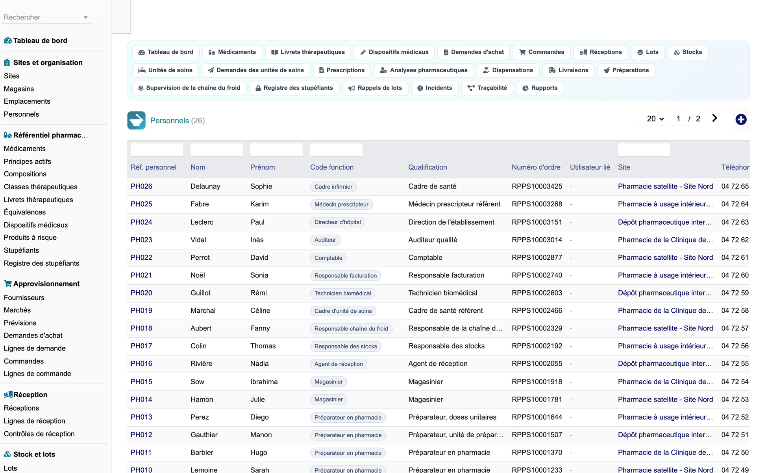Open the Rechercher dropdown in sidebar

46,17
